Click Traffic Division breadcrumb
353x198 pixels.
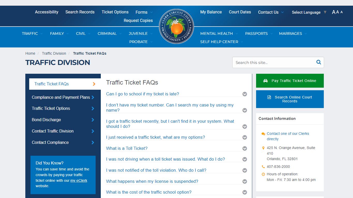(54, 53)
